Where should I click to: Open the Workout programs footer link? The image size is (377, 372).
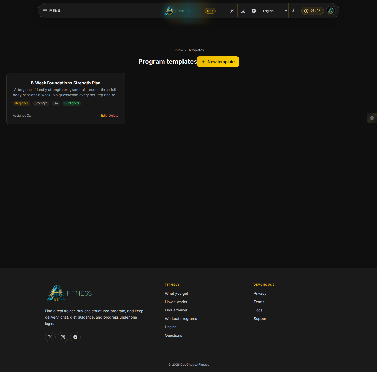tap(181, 319)
